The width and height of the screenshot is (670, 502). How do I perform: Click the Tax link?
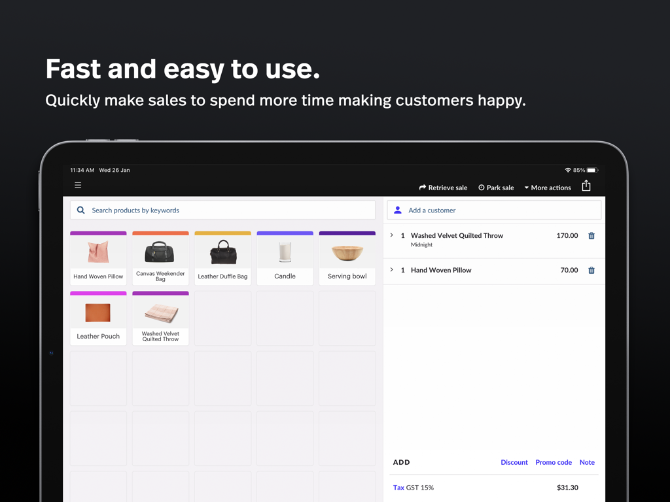coord(398,488)
